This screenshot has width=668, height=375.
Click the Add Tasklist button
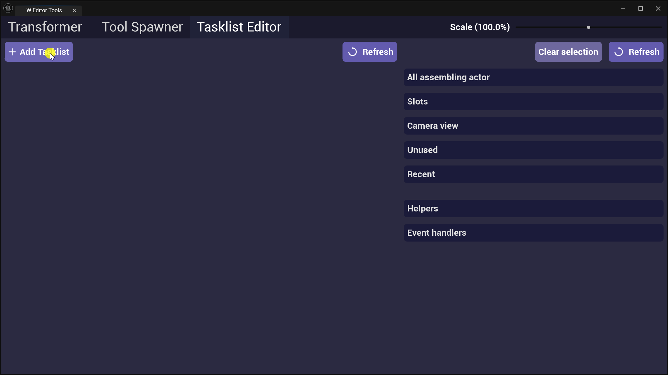(x=39, y=52)
